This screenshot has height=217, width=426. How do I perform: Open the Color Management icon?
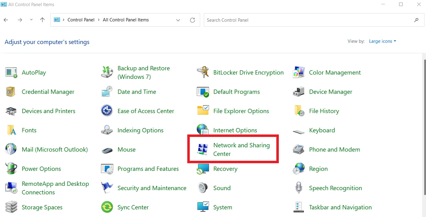(x=298, y=73)
